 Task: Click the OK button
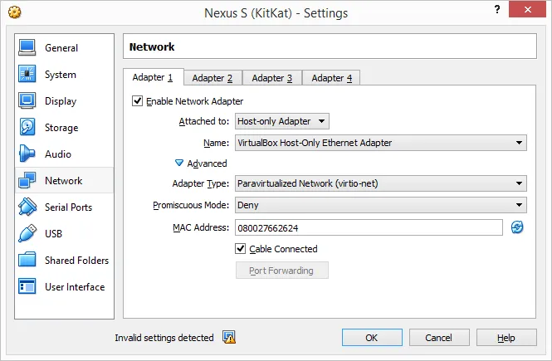(x=372, y=338)
